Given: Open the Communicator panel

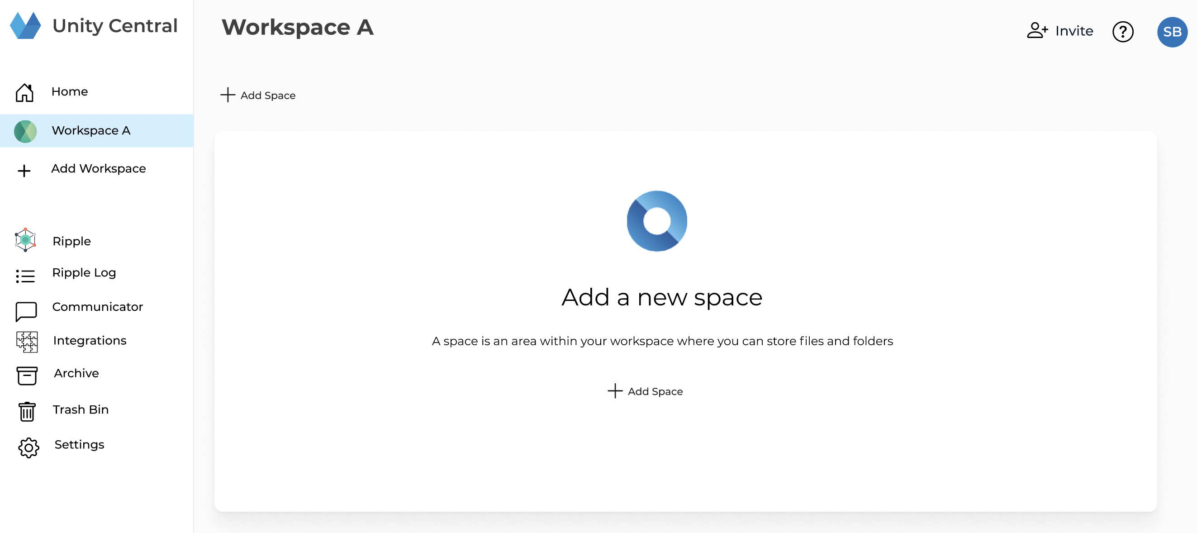Looking at the screenshot, I should (x=98, y=306).
